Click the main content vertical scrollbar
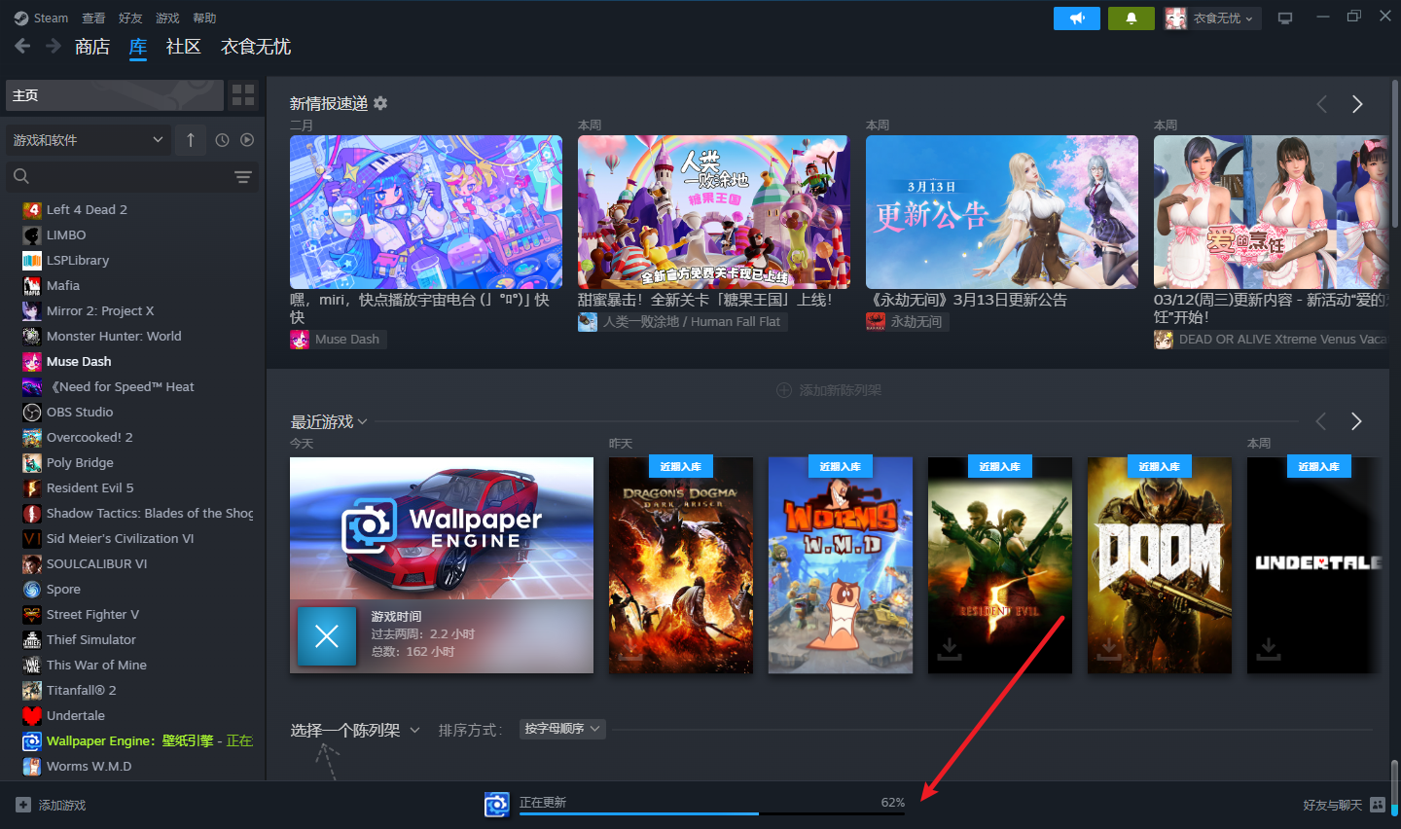This screenshot has height=829, width=1401. 1394,156
